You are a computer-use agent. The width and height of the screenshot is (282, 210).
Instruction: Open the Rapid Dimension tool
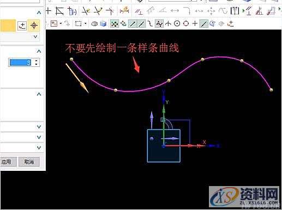pos(124,10)
